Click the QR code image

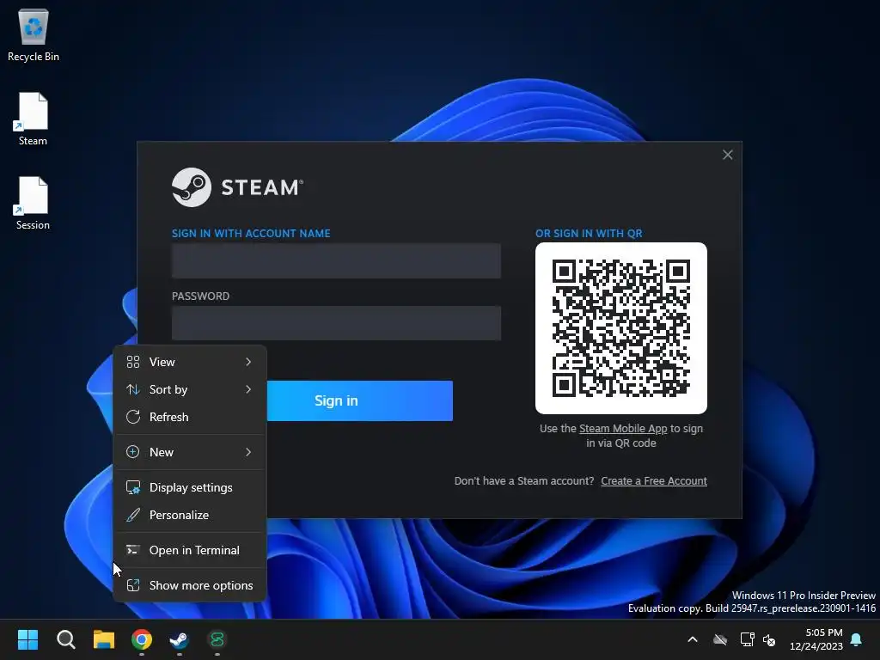(621, 328)
